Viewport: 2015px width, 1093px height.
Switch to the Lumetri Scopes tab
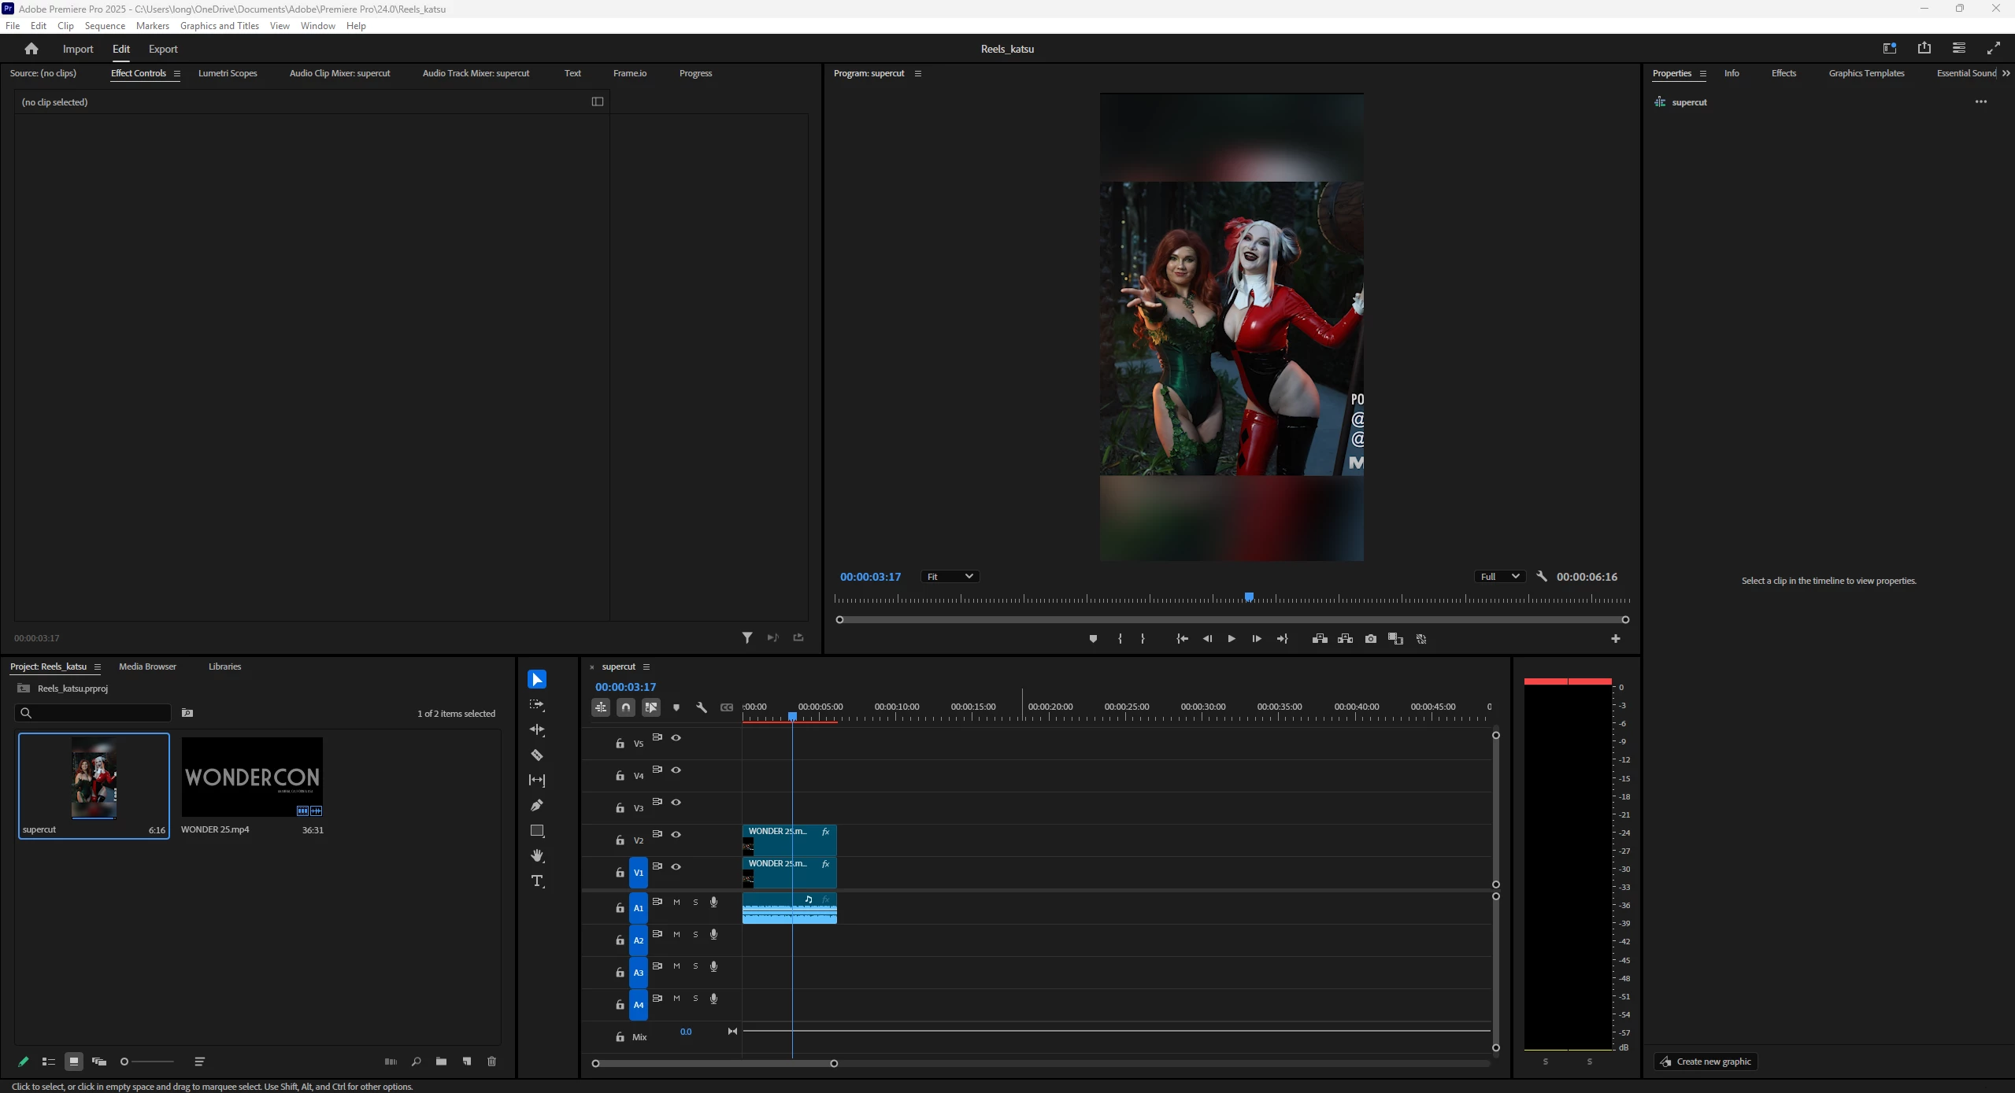pos(228,73)
